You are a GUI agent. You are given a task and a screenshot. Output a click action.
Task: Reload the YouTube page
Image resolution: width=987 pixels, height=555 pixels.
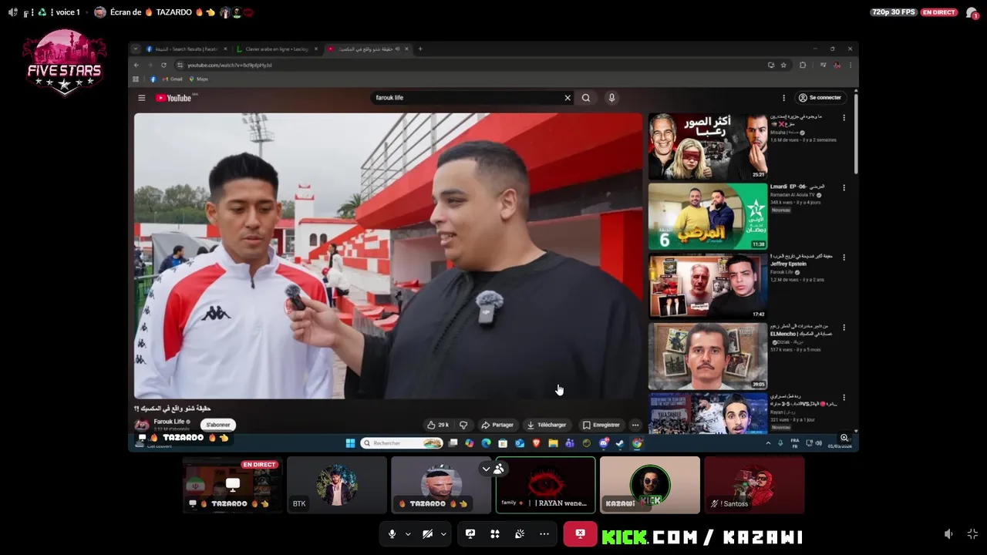163,65
